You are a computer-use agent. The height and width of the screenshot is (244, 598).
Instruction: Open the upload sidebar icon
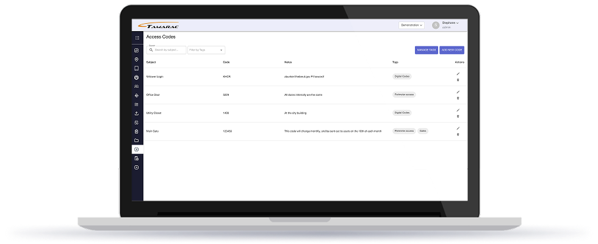(x=137, y=113)
